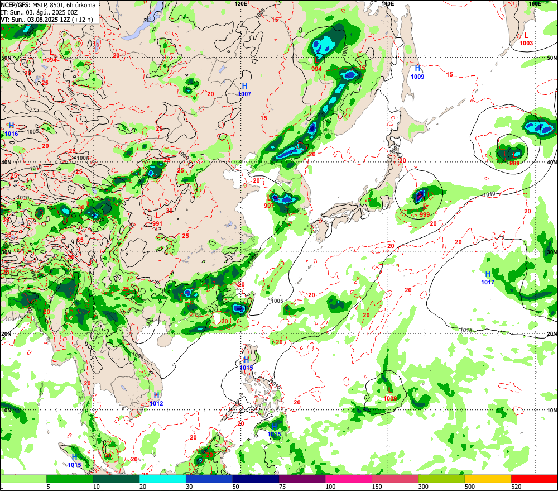Click the dark green 10-20 legend swatch
Viewport: 558px width, 491px height.
116,479
